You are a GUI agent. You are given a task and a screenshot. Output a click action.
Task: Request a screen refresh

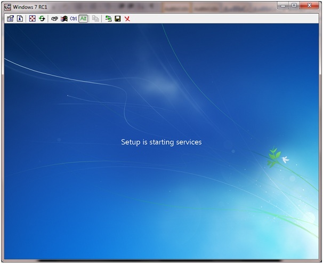click(x=42, y=19)
